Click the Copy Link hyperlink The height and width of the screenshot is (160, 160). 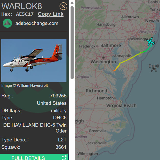coord(51,14)
